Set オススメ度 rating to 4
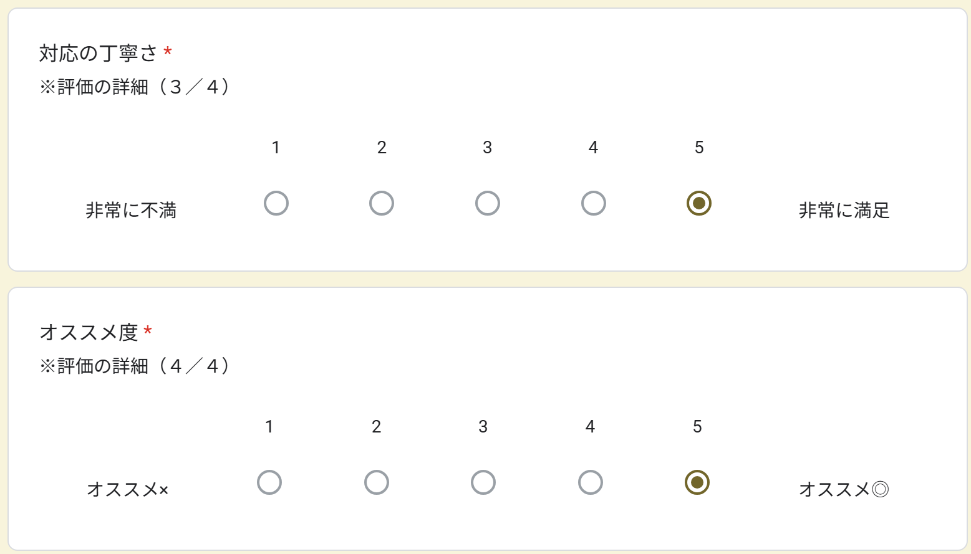 pyautogui.click(x=591, y=482)
